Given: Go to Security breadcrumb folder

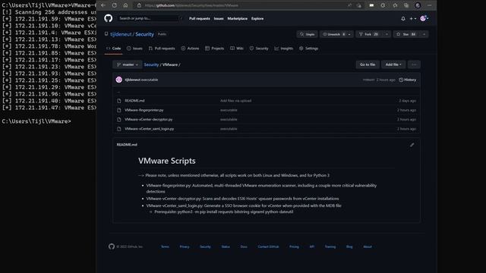Looking at the screenshot, I should (151, 64).
